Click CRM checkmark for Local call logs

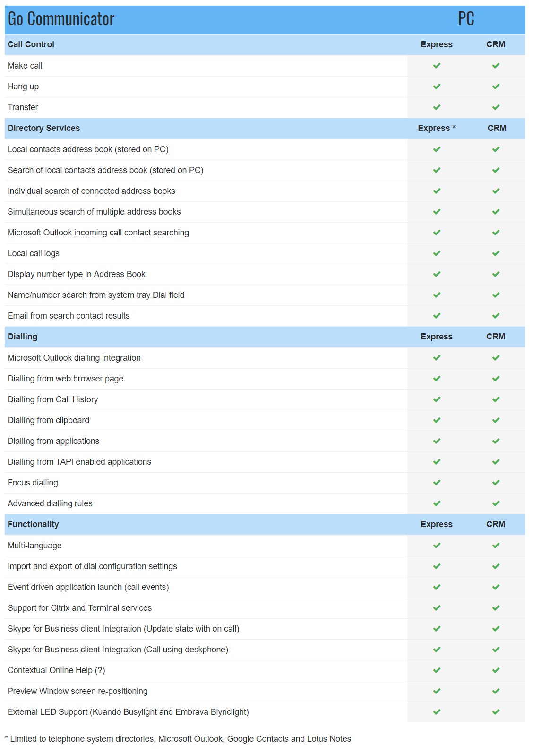click(496, 253)
